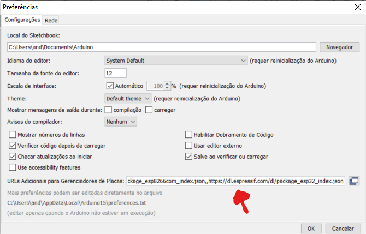Click the editor font size field
This screenshot has width=366, height=234.
[x=116, y=73]
